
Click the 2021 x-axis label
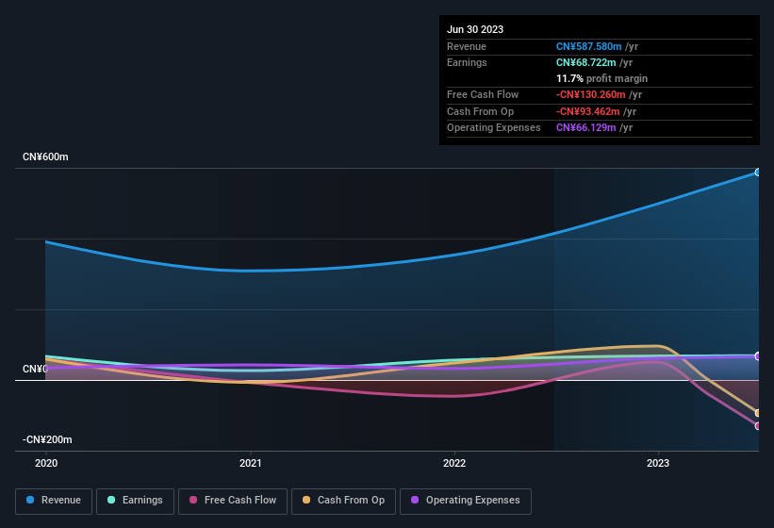[x=250, y=463]
